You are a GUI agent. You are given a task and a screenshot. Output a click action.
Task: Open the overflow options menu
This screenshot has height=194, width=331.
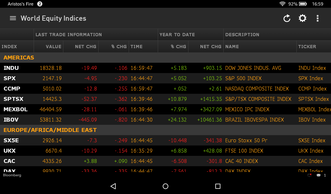coord(318,18)
